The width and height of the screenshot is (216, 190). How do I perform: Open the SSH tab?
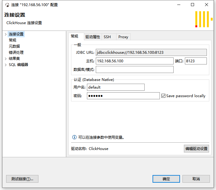pos(109,37)
